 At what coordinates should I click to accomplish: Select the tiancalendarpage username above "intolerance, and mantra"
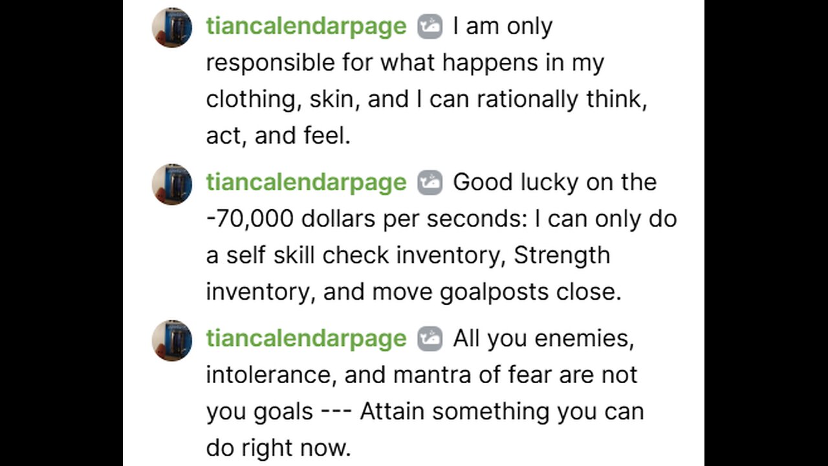(306, 338)
